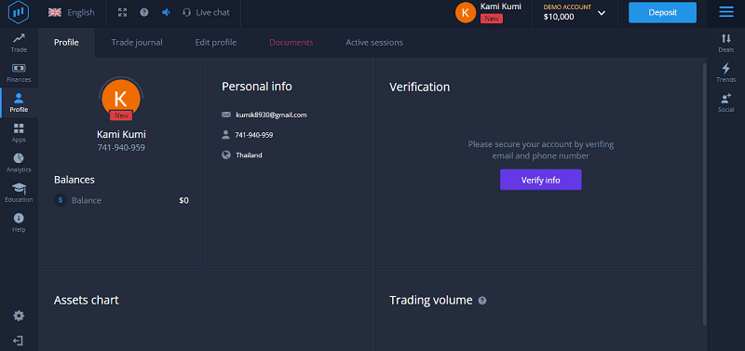The height and width of the screenshot is (351, 745).
Task: Click the orange K avatar in top bar
Action: (x=465, y=13)
